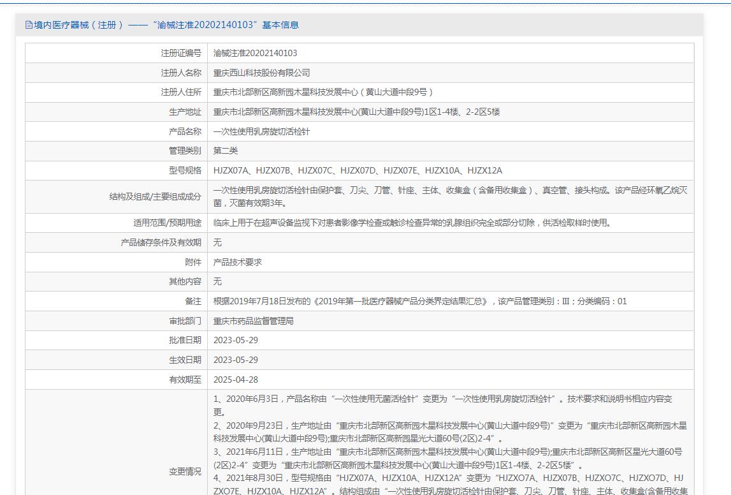Click the 适用范围/预期用途 description text
This screenshot has height=495, width=731.
[412, 223]
